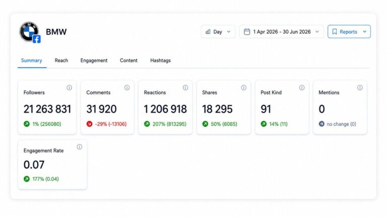Show info for the Post Kind card
The image size is (387, 217).
(x=302, y=87)
